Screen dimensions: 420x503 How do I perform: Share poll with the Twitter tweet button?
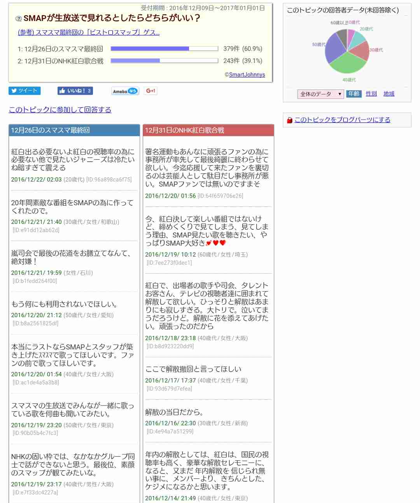[x=24, y=91]
